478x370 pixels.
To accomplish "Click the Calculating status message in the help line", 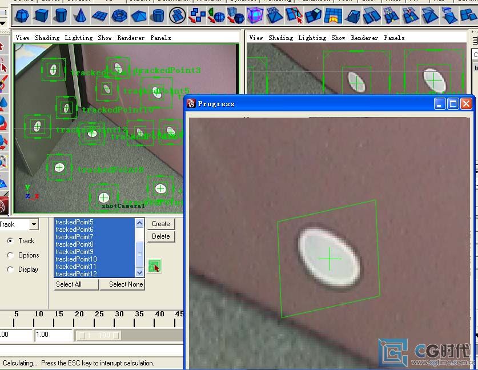I will pos(78,363).
